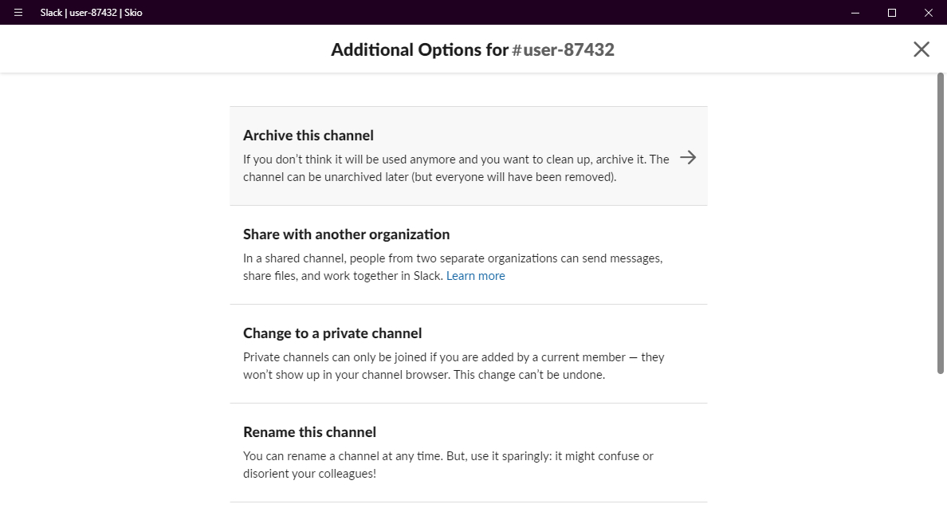The width and height of the screenshot is (947, 516).
Task: Choose 'Rename this channel' option
Action: (309, 432)
